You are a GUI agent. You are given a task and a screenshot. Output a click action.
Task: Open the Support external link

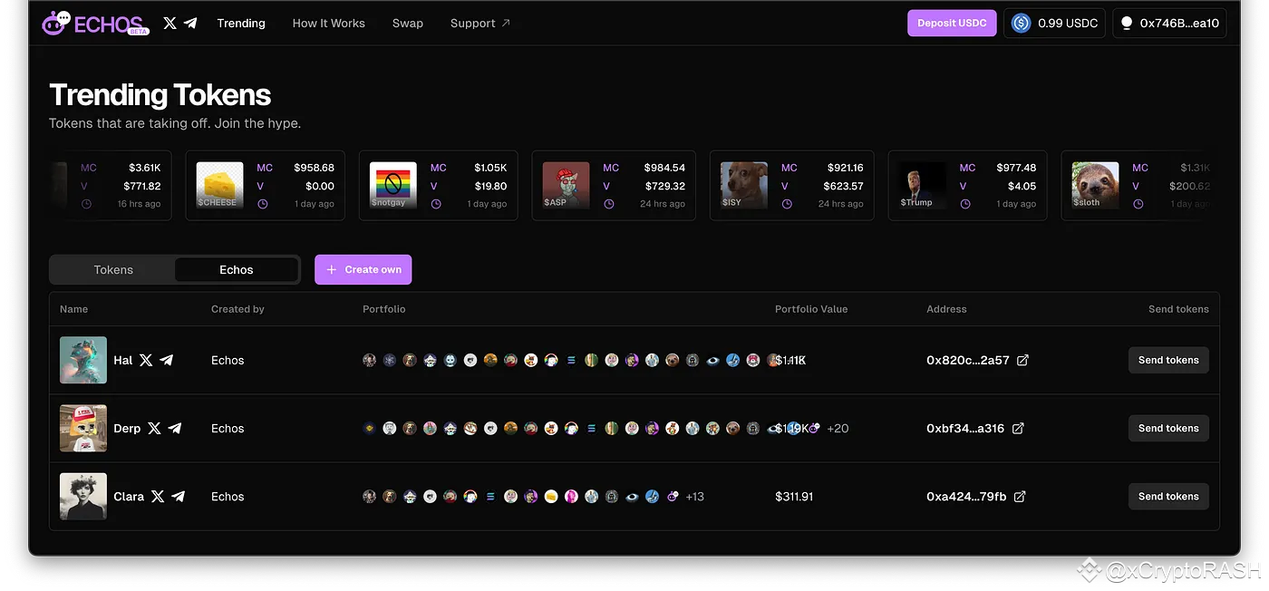480,24
